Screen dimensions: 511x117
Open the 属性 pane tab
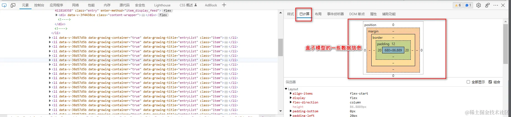(x=373, y=14)
